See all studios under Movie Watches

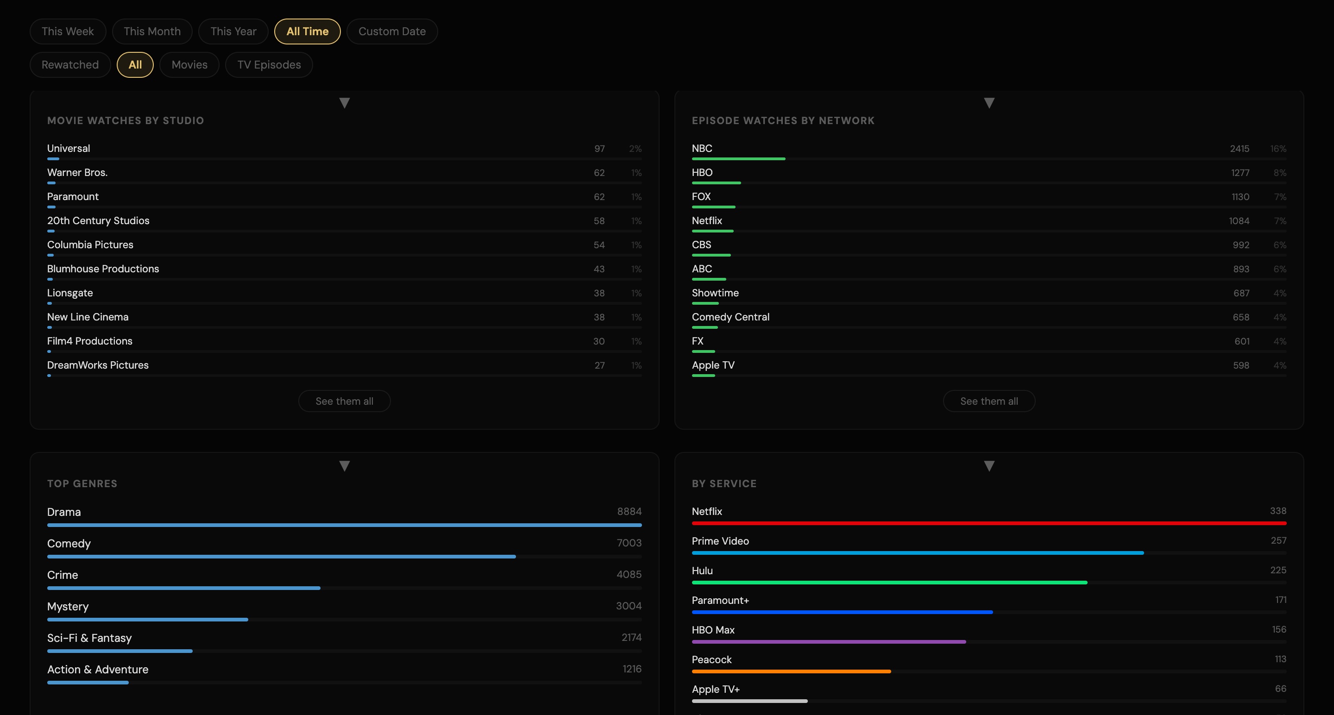click(x=344, y=401)
